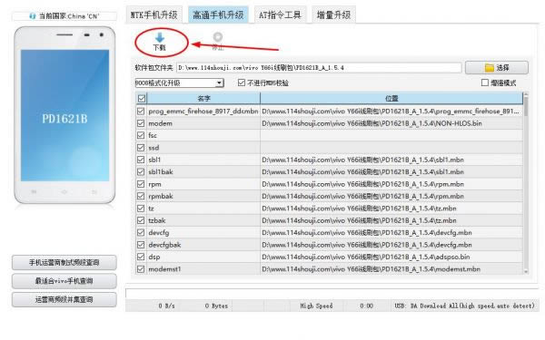Screen dimensions: 545x340
Task: Click the '0:00' timer in status bar
Action: point(366,306)
